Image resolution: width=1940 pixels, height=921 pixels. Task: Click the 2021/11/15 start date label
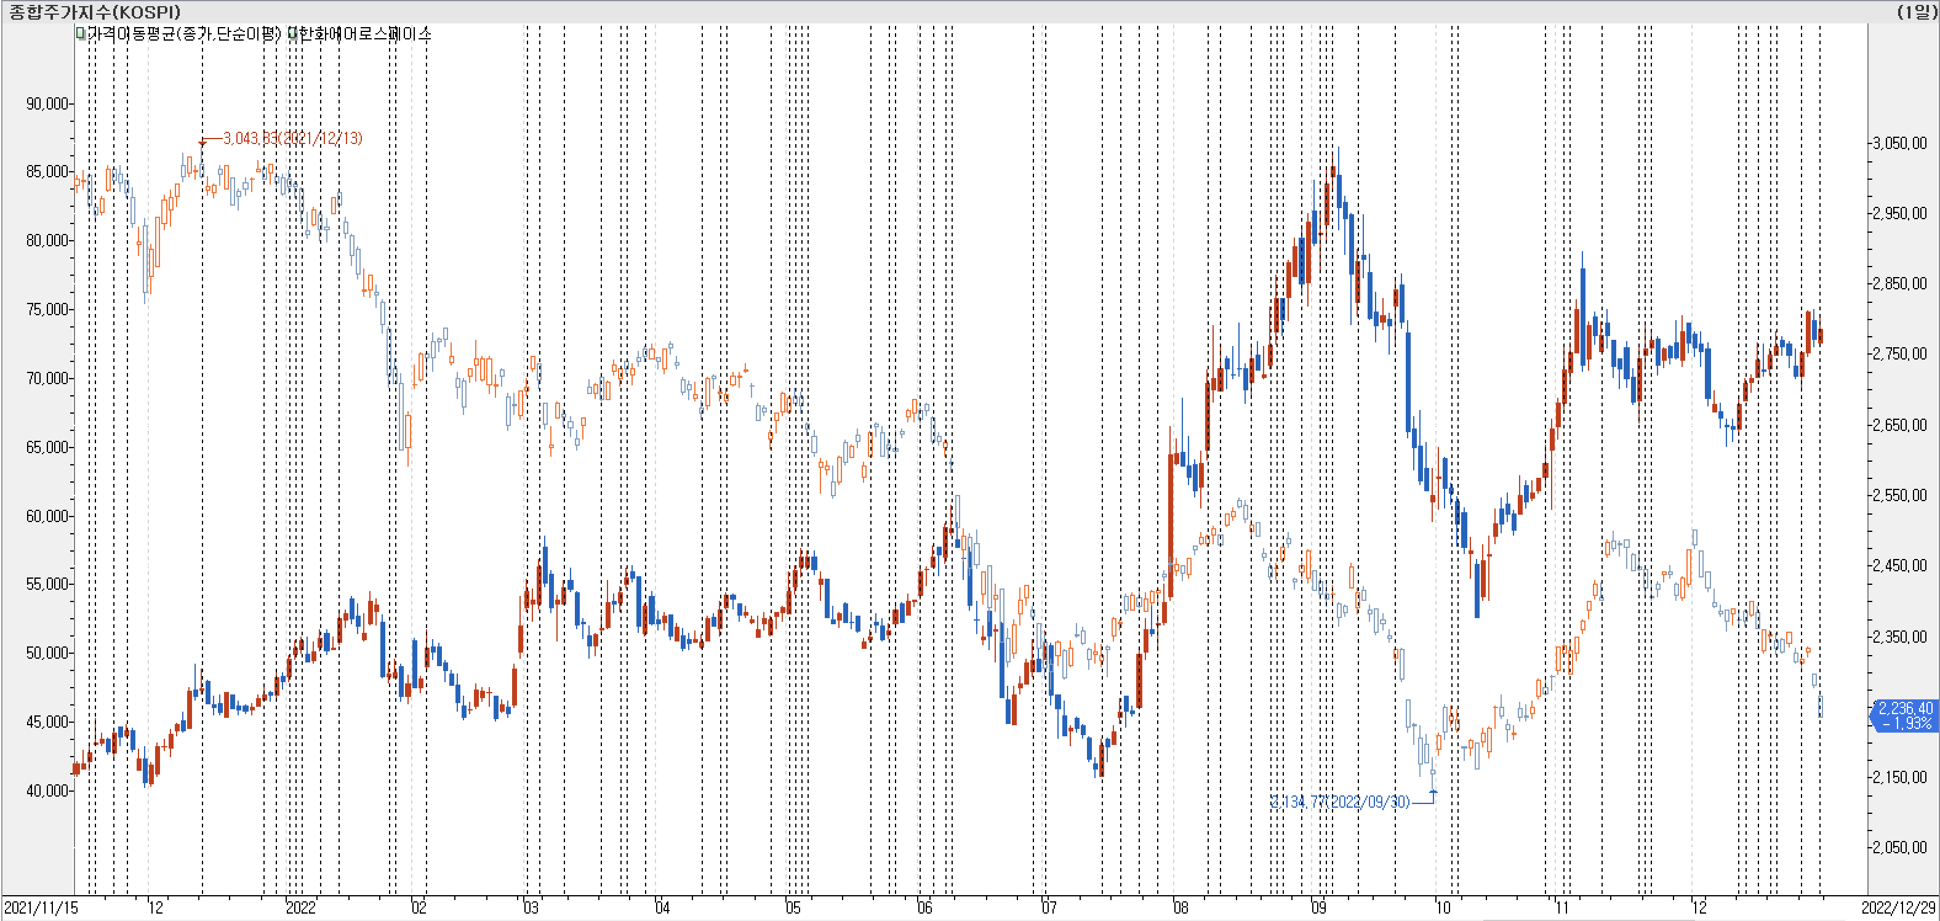41,907
